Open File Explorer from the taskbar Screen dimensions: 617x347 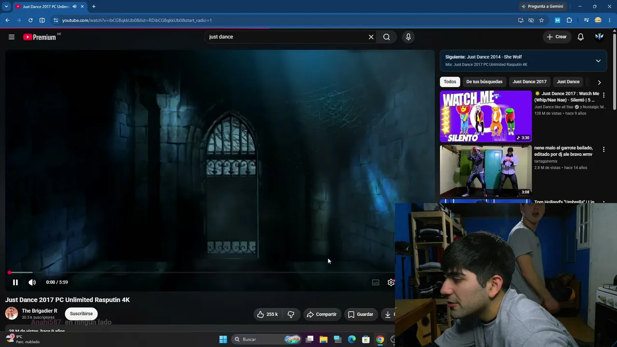pyautogui.click(x=323, y=339)
